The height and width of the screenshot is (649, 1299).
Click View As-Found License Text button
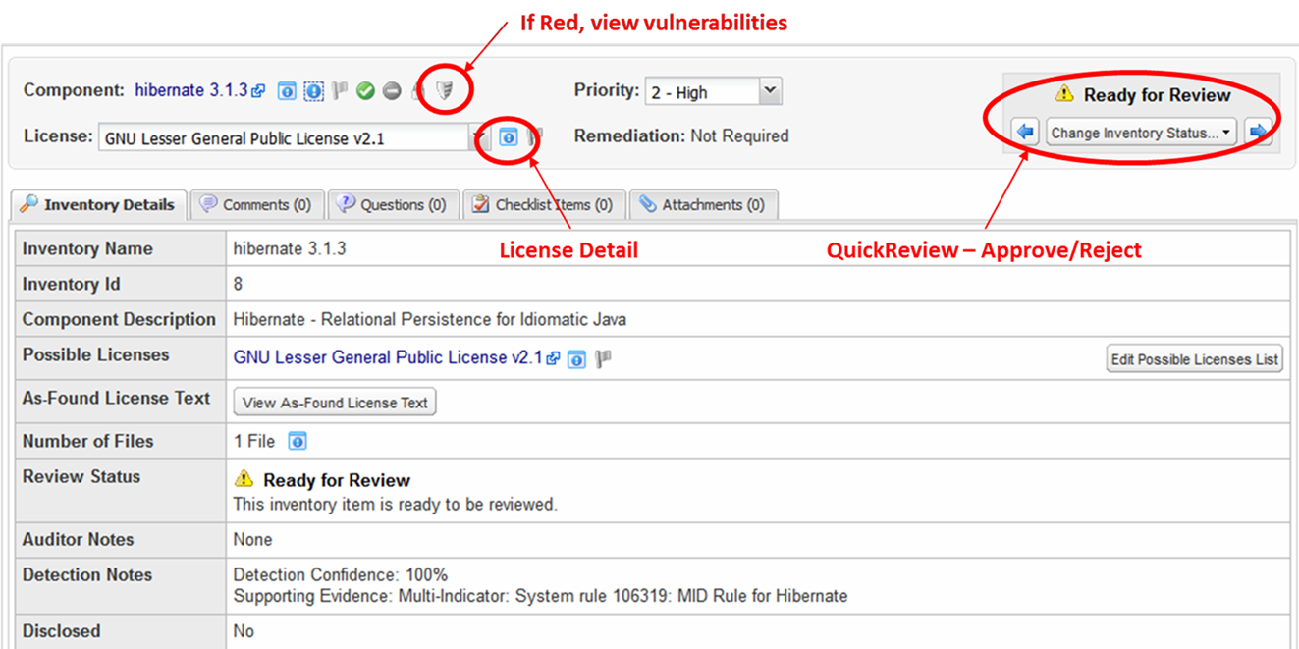[x=335, y=403]
